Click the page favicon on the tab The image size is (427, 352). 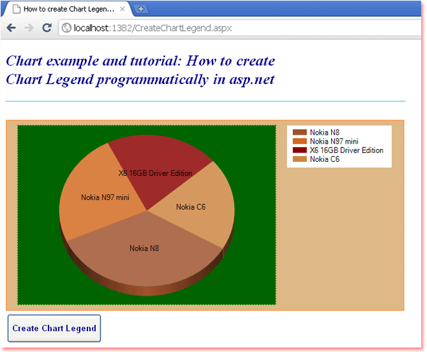[17, 9]
